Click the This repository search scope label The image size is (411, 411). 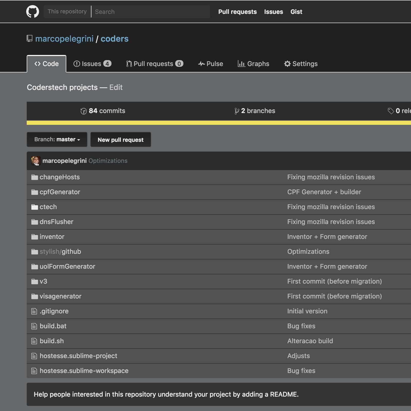(x=67, y=12)
